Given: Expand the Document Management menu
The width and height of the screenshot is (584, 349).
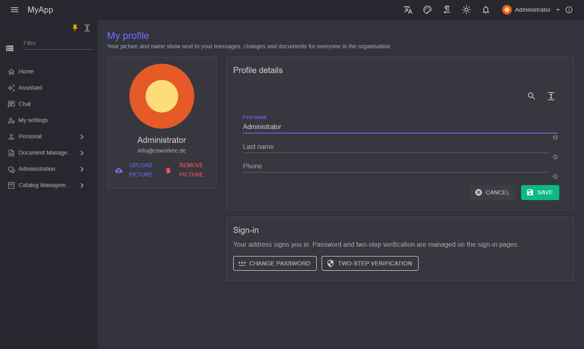Looking at the screenshot, I should (x=82, y=153).
